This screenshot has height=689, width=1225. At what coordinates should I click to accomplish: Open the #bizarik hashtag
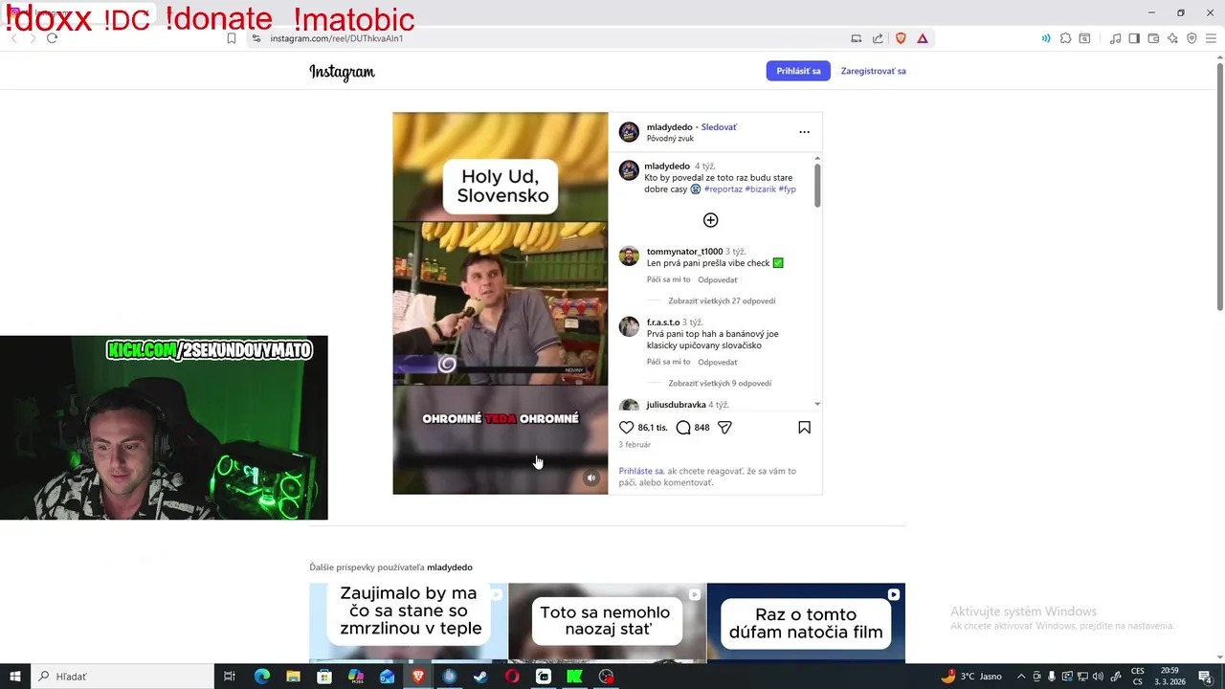coord(761,189)
